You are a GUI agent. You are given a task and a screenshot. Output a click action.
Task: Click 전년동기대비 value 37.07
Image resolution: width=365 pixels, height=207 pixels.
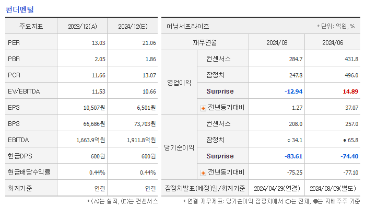point(352,108)
